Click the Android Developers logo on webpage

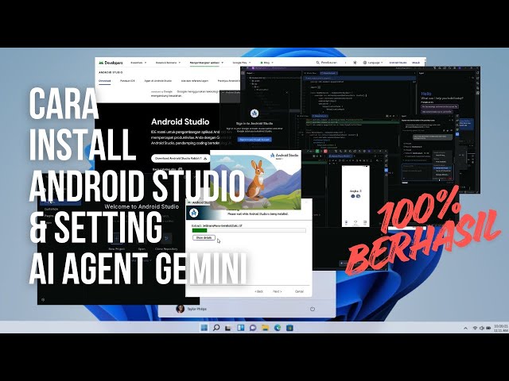point(111,63)
